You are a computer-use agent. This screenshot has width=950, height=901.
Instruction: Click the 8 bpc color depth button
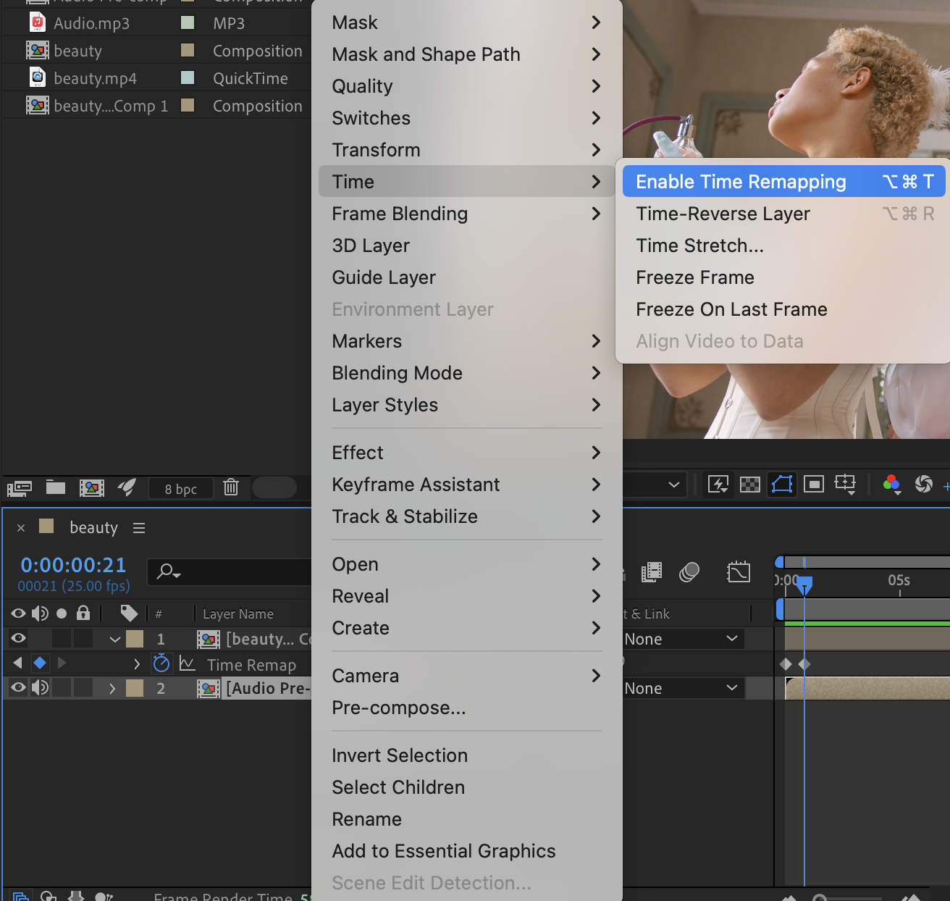(x=181, y=489)
